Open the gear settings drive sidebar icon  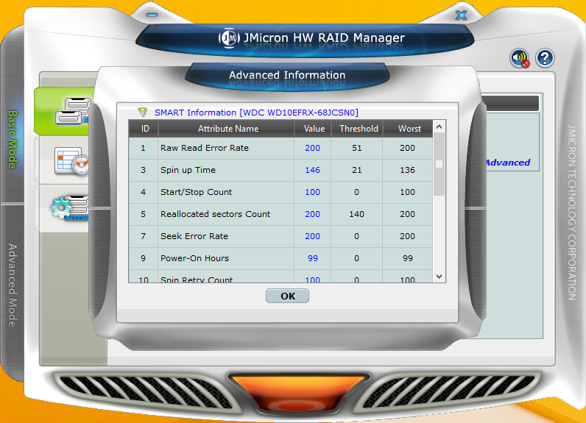tap(70, 208)
